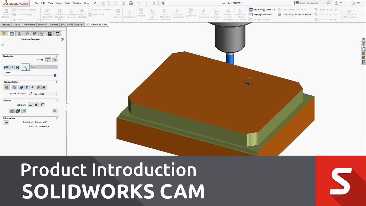
Task: Collapse the Display Options section
Action: click(56, 82)
